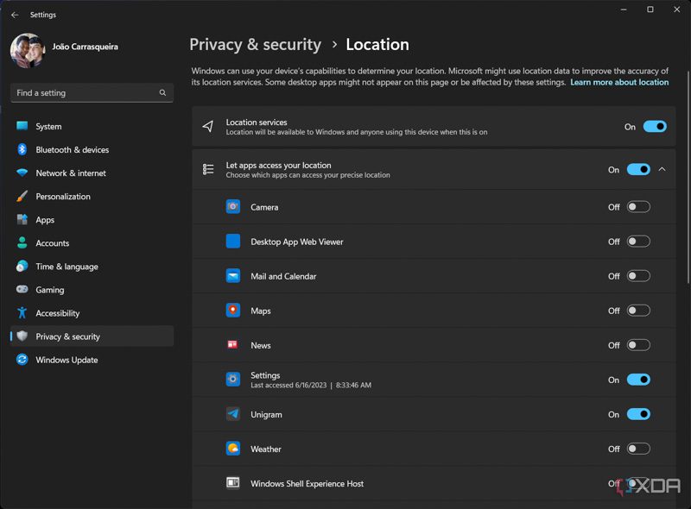Switch on location for News

coord(638,345)
